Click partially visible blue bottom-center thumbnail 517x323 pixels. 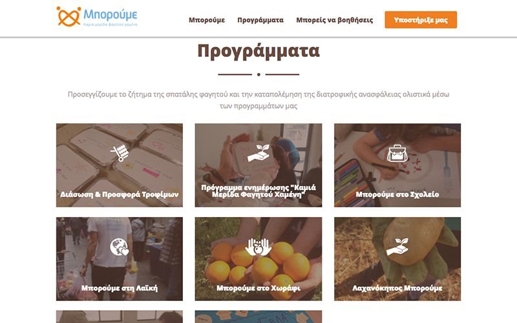(258, 317)
